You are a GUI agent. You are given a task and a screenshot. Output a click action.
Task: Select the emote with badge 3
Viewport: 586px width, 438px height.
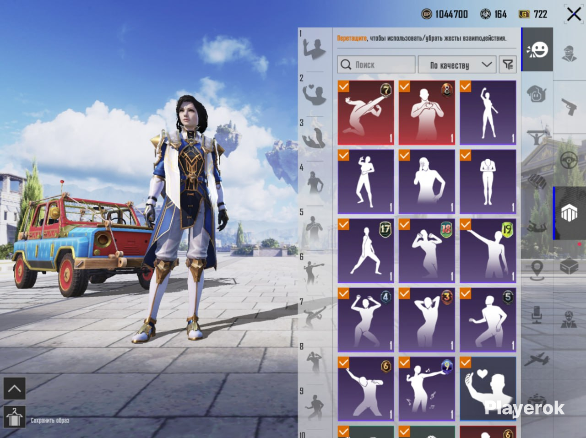[x=427, y=320]
